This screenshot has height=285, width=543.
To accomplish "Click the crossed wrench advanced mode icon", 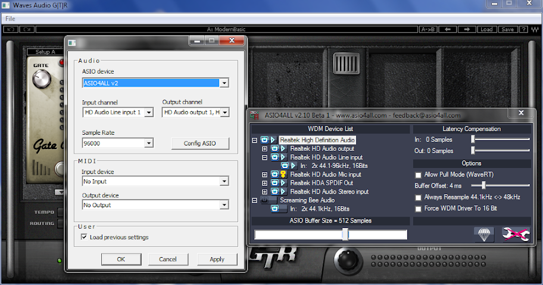I will (516, 235).
